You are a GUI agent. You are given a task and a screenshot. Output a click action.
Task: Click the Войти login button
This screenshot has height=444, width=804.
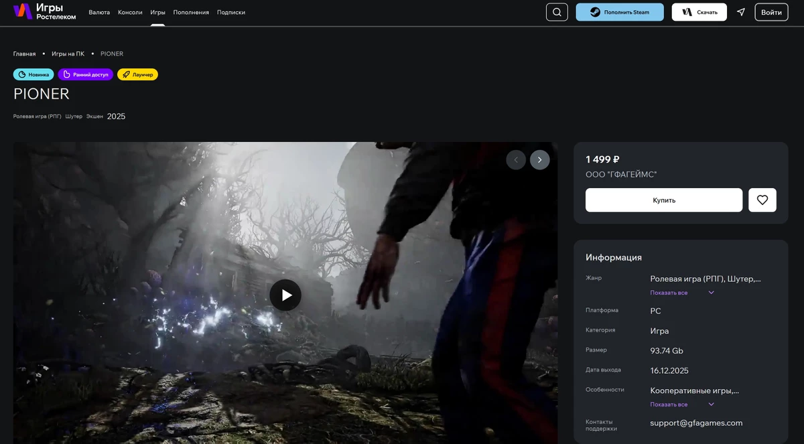point(771,12)
